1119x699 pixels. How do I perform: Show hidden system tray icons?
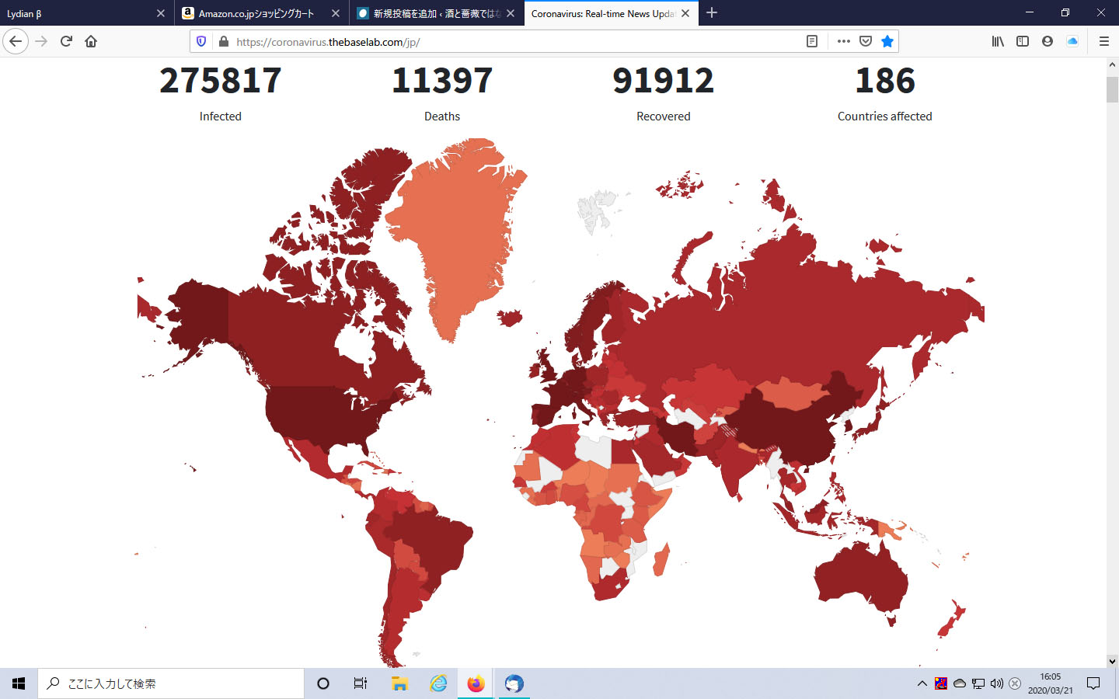[x=922, y=683]
